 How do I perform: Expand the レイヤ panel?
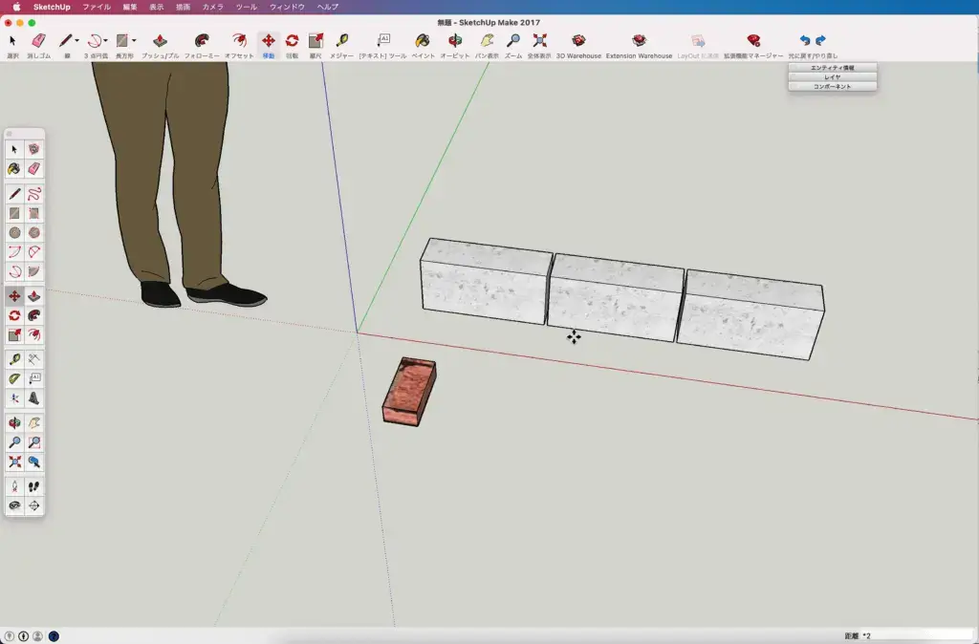click(833, 76)
